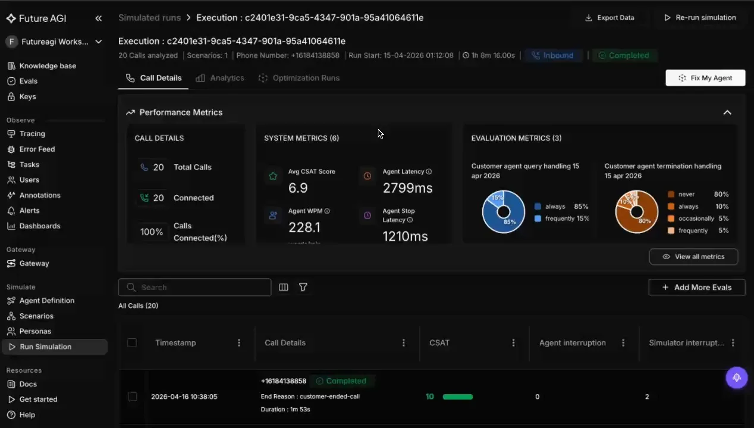Click the Scenarios icon in sidebar
Screen dimensions: 754x428
point(11,316)
